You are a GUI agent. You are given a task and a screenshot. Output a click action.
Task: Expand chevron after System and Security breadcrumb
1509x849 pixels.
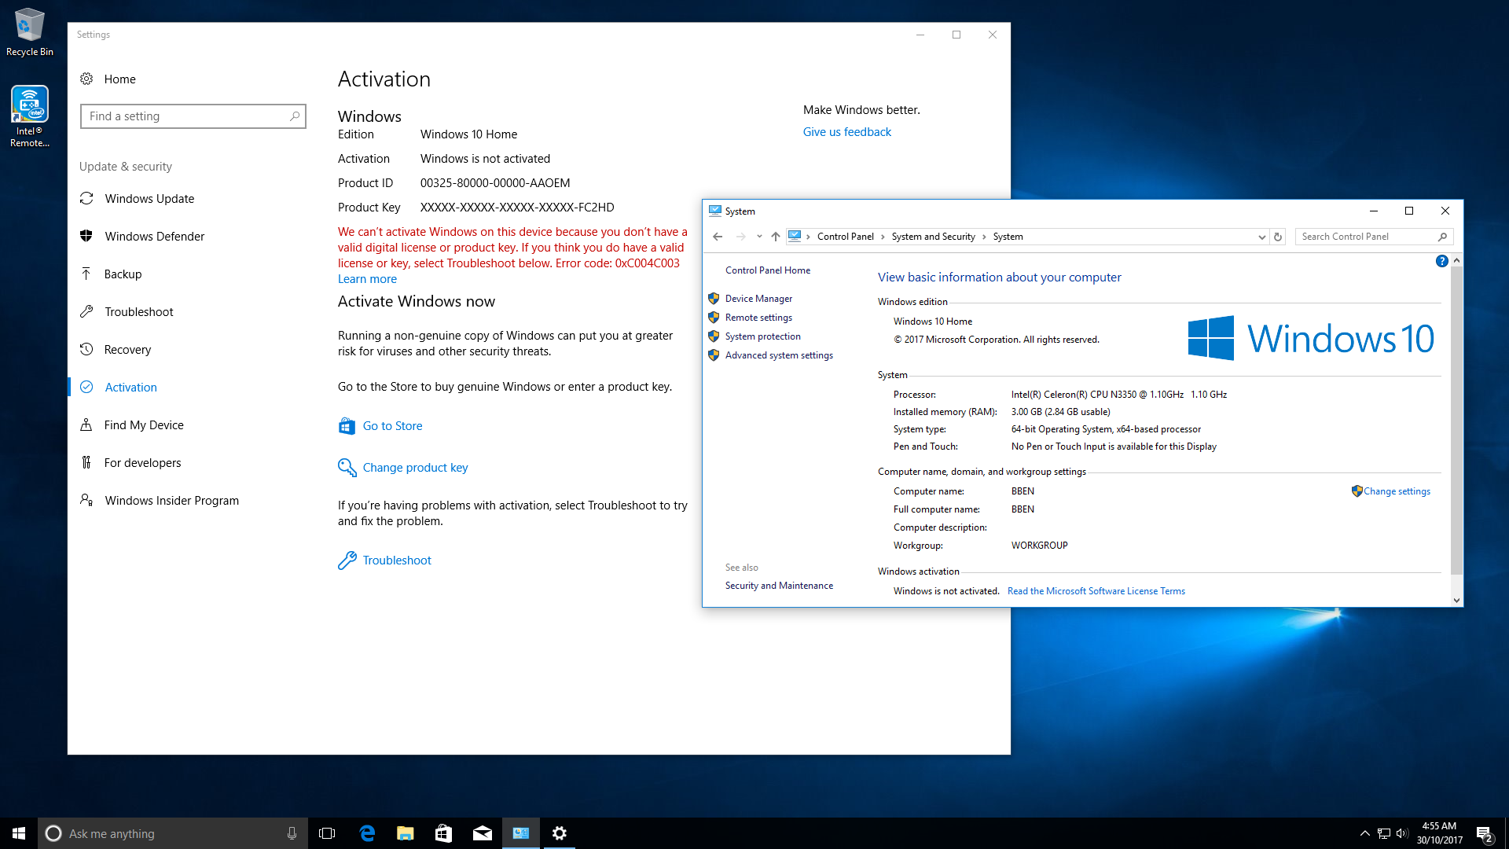984,237
